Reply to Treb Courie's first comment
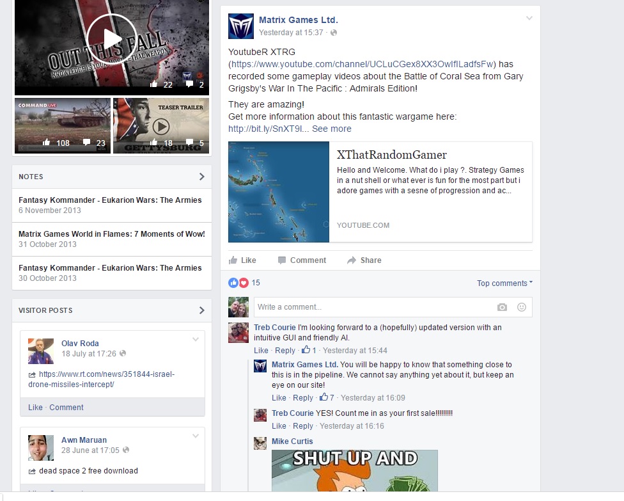This screenshot has height=501, width=624. 285,351
